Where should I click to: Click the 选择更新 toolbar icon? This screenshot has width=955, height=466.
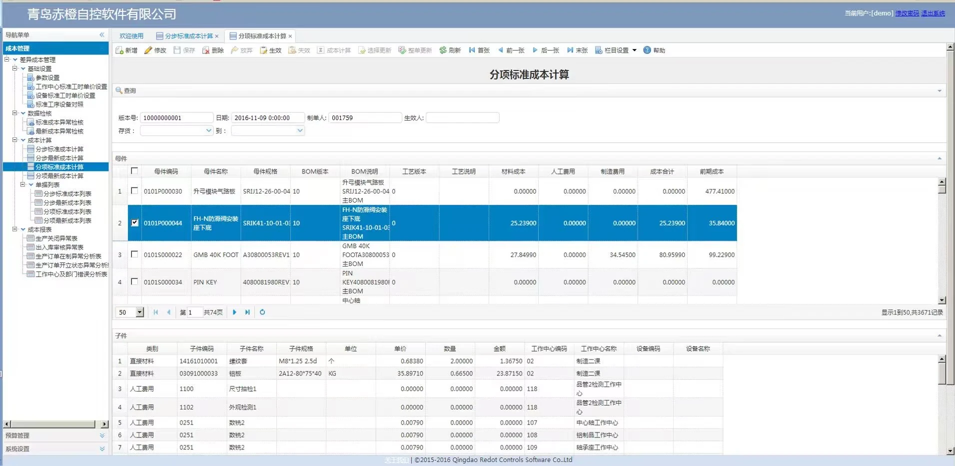click(x=362, y=50)
